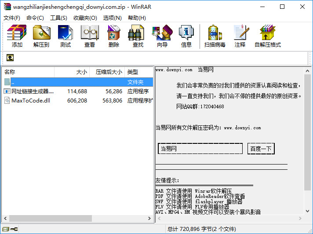Viewport: 313px width, 234px height.
Task: Click the Add (添加) toolbar icon
Action: [17, 36]
